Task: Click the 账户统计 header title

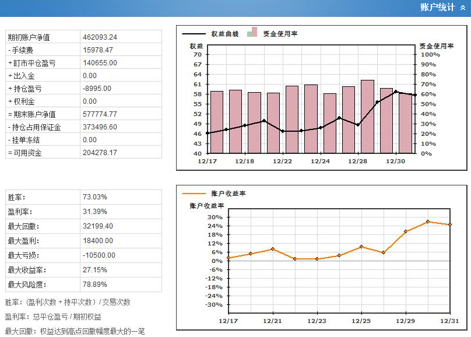Action: click(438, 8)
